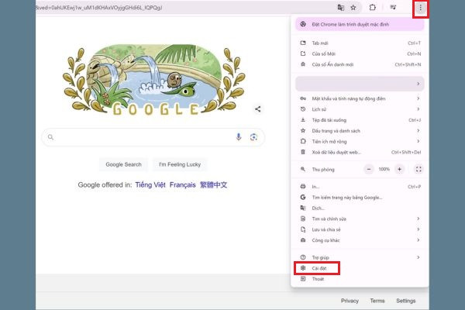The image size is (465, 310).
Task: Enter full screen mode beside zoom controls
Action: coord(418,170)
